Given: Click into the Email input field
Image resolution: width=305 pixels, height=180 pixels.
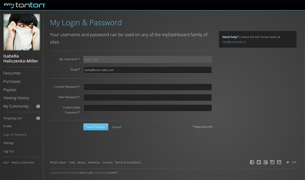Looking at the screenshot, I should pyautogui.click(x=147, y=70).
